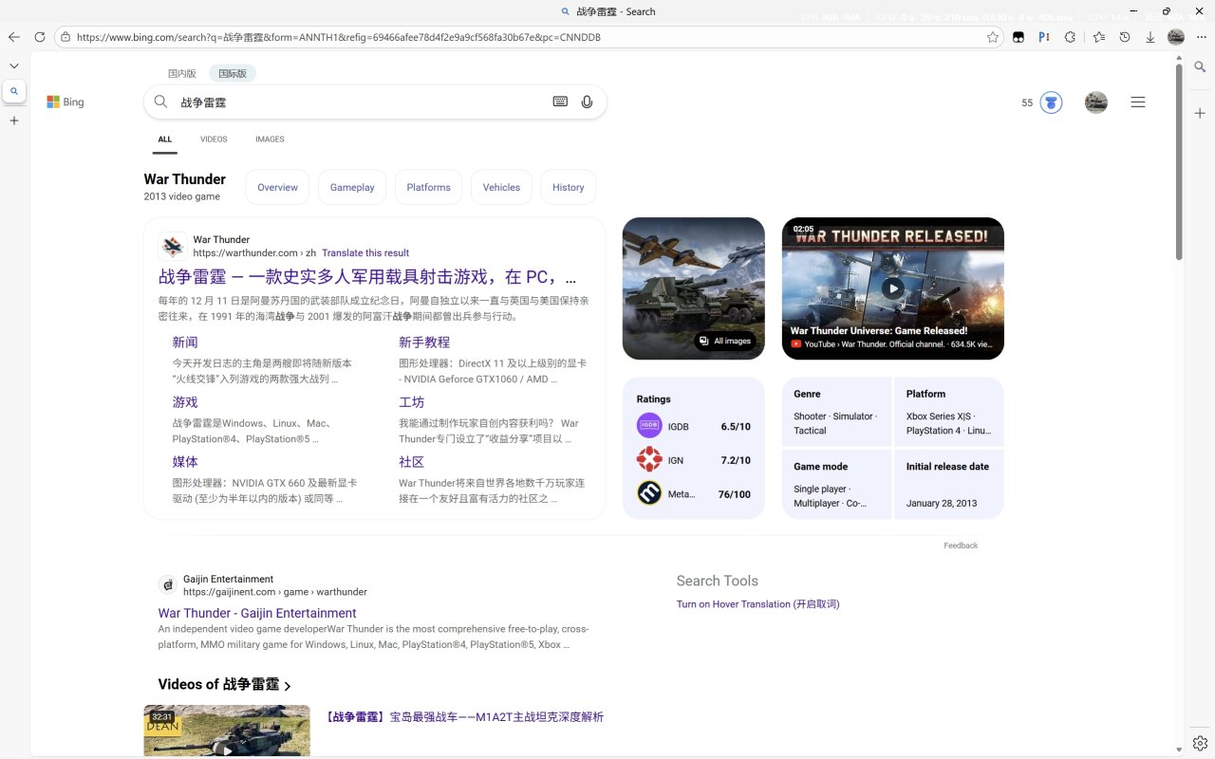Open the Metacritic rating logo
Viewport: 1215px width, 759px height.
pyautogui.click(x=649, y=493)
